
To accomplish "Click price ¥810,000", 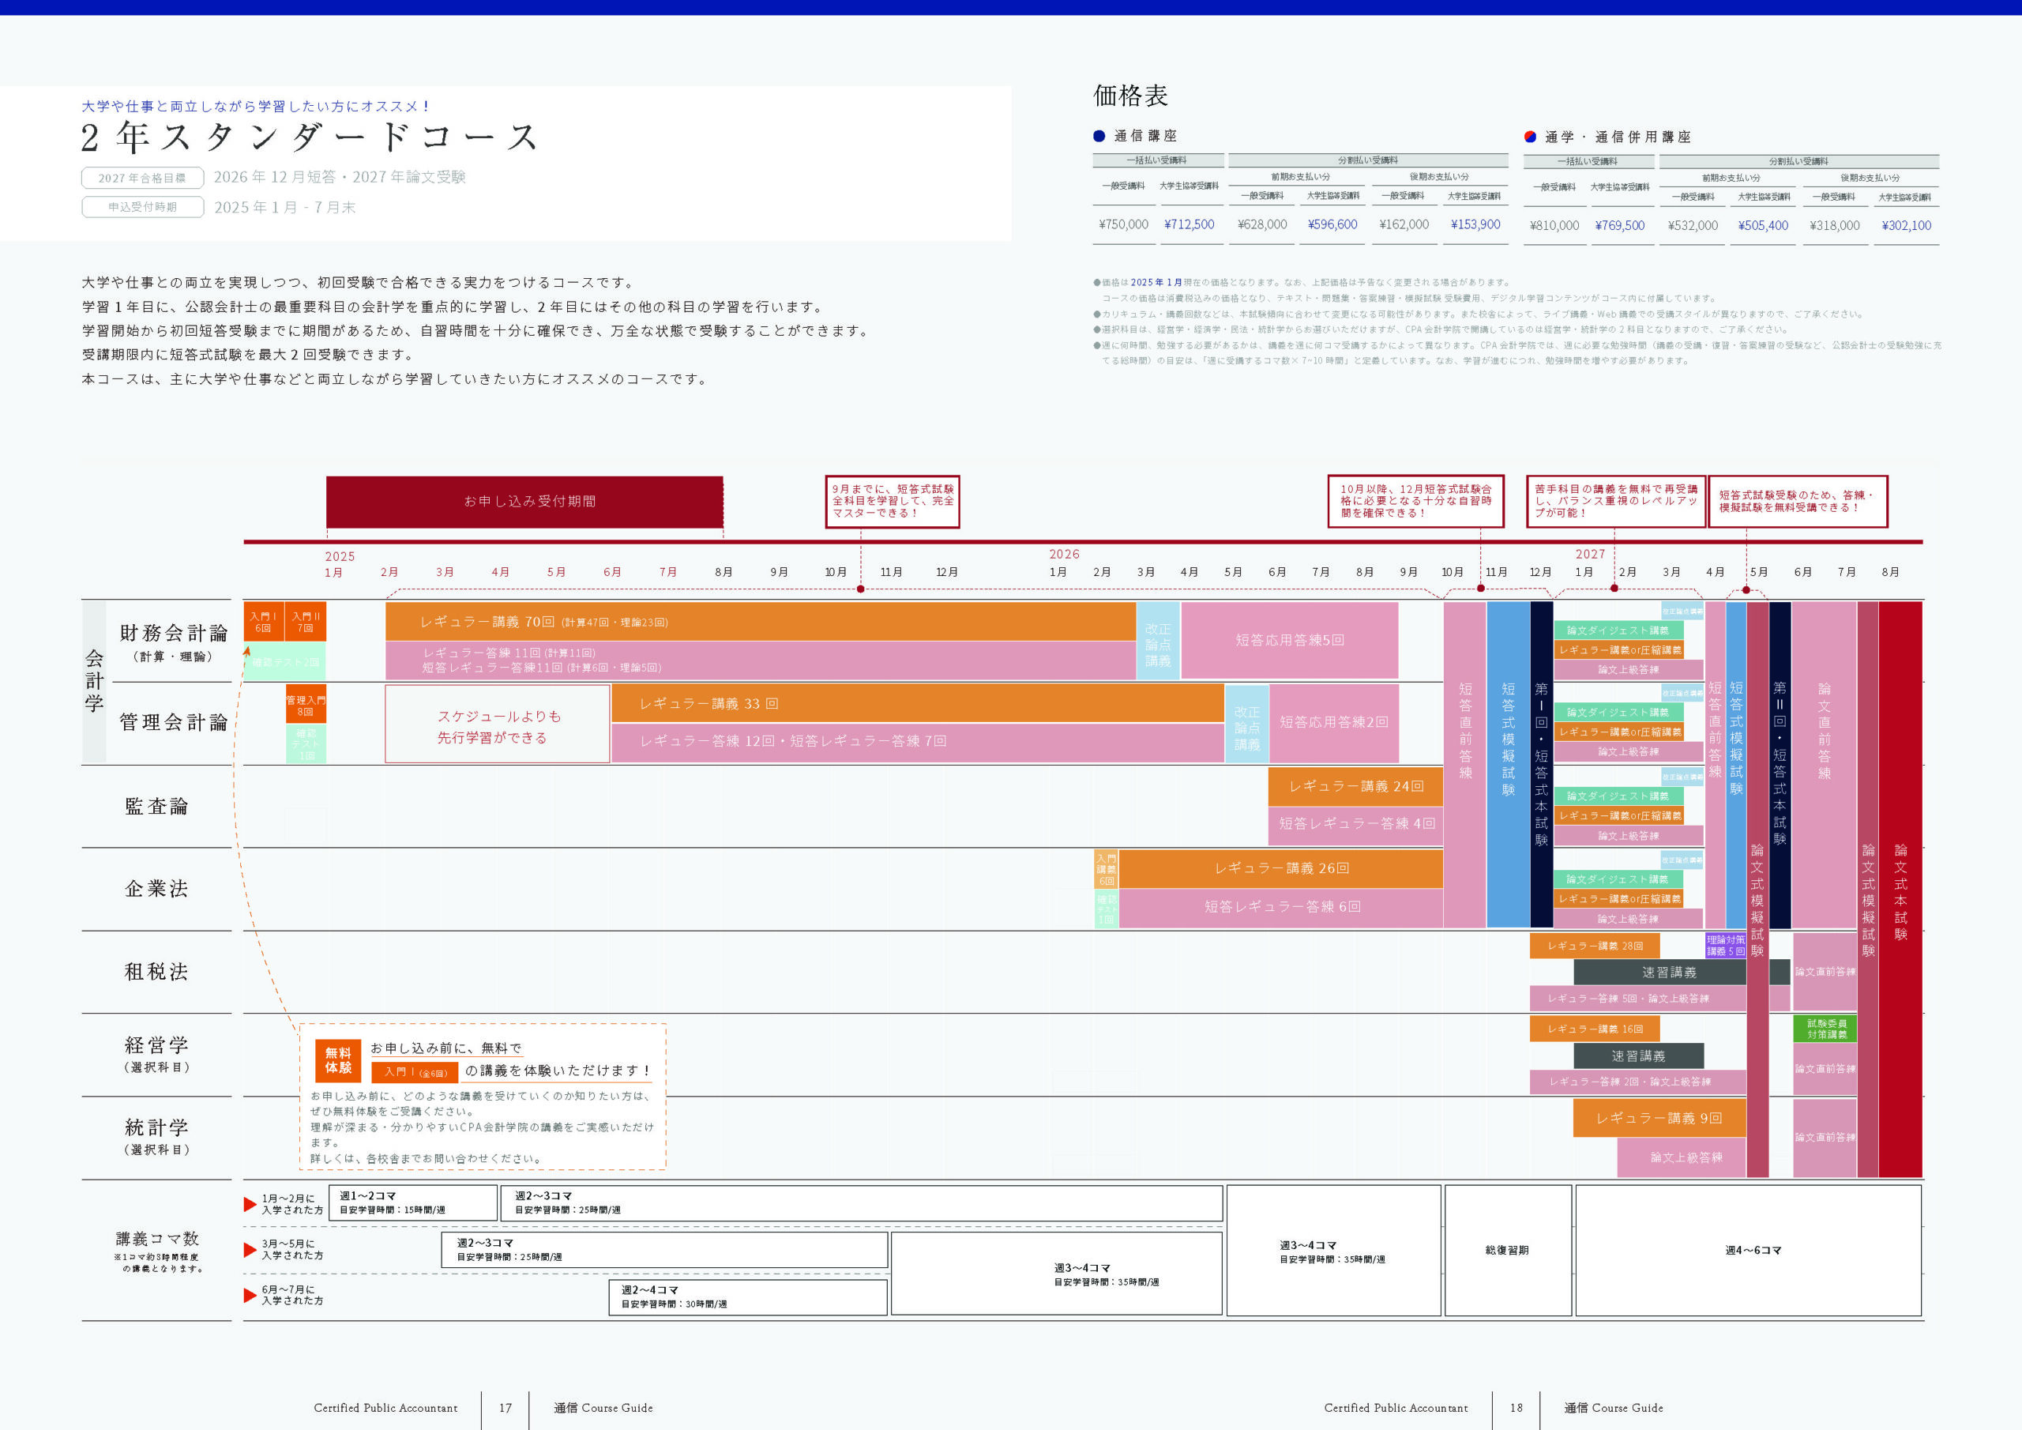I will tap(1554, 225).
